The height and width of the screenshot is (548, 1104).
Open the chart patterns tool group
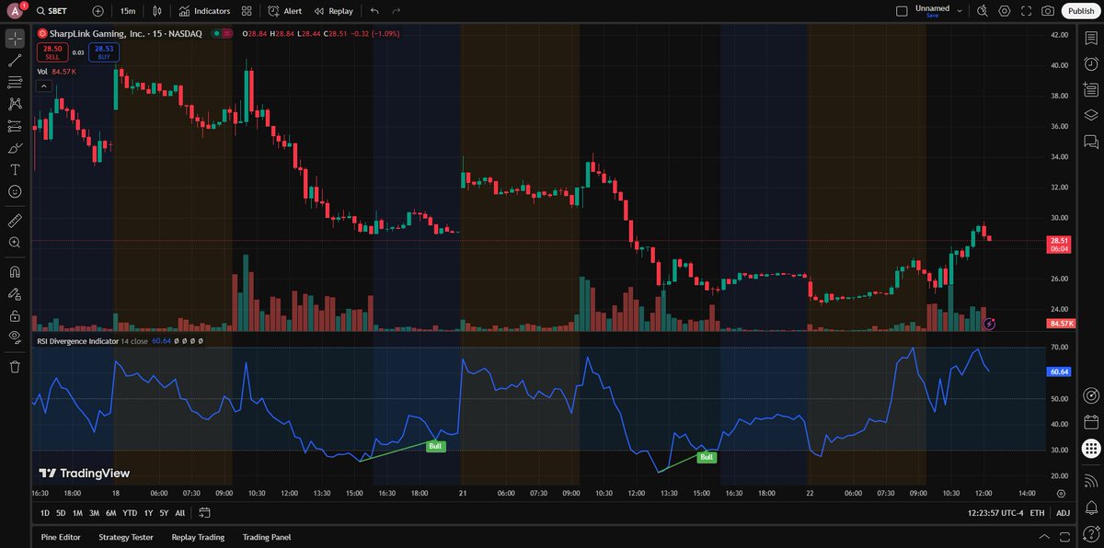pos(15,105)
